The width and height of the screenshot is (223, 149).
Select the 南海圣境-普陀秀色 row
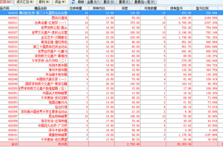111,42
